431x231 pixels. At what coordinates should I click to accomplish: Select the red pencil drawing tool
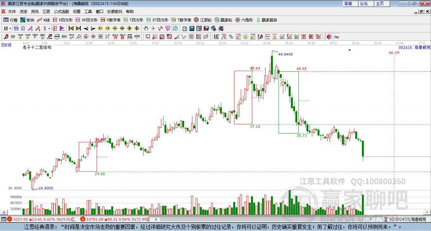point(6,36)
